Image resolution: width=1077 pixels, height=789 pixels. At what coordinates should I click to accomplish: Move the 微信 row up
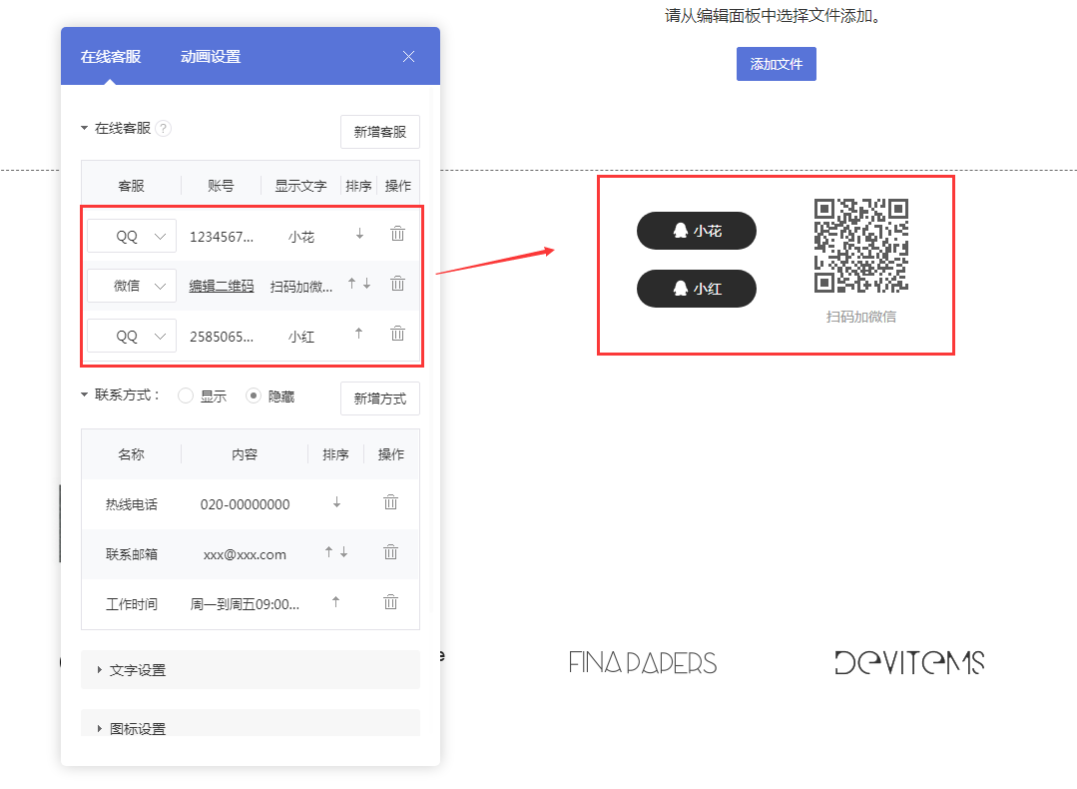351,284
